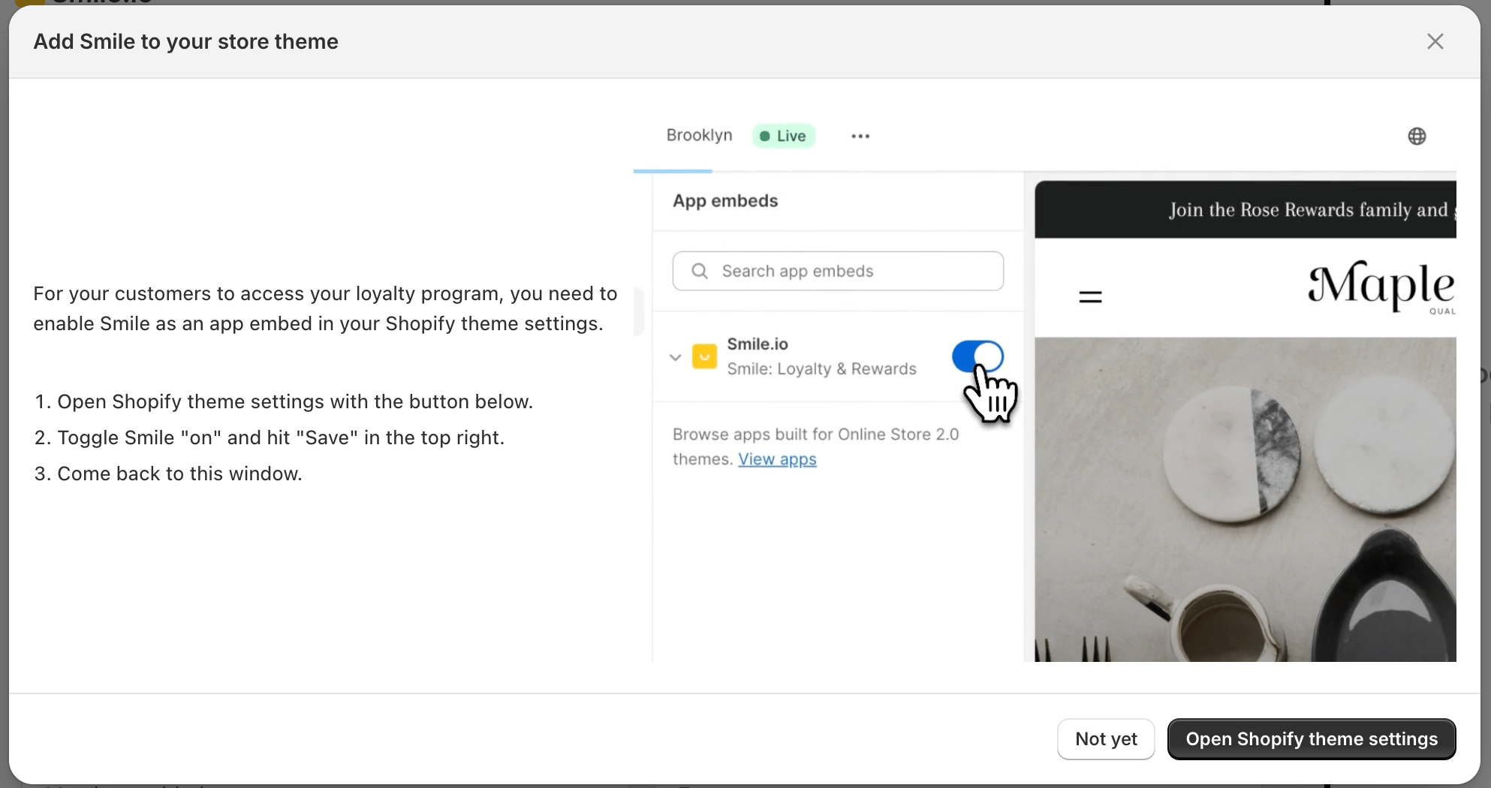Viewport: 1491px width, 788px height.
Task: Click the App embeds heading
Action: click(725, 200)
